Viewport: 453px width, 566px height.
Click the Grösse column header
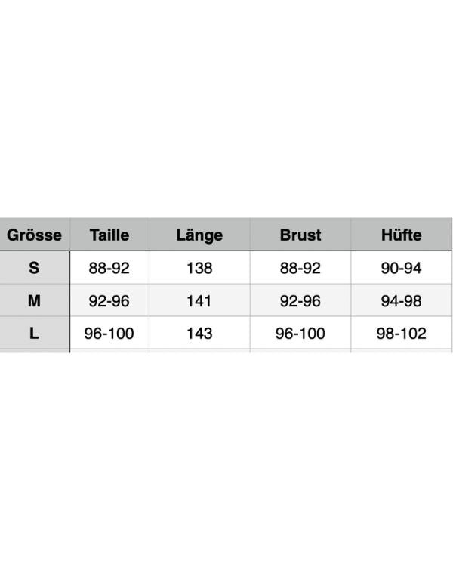(35, 235)
